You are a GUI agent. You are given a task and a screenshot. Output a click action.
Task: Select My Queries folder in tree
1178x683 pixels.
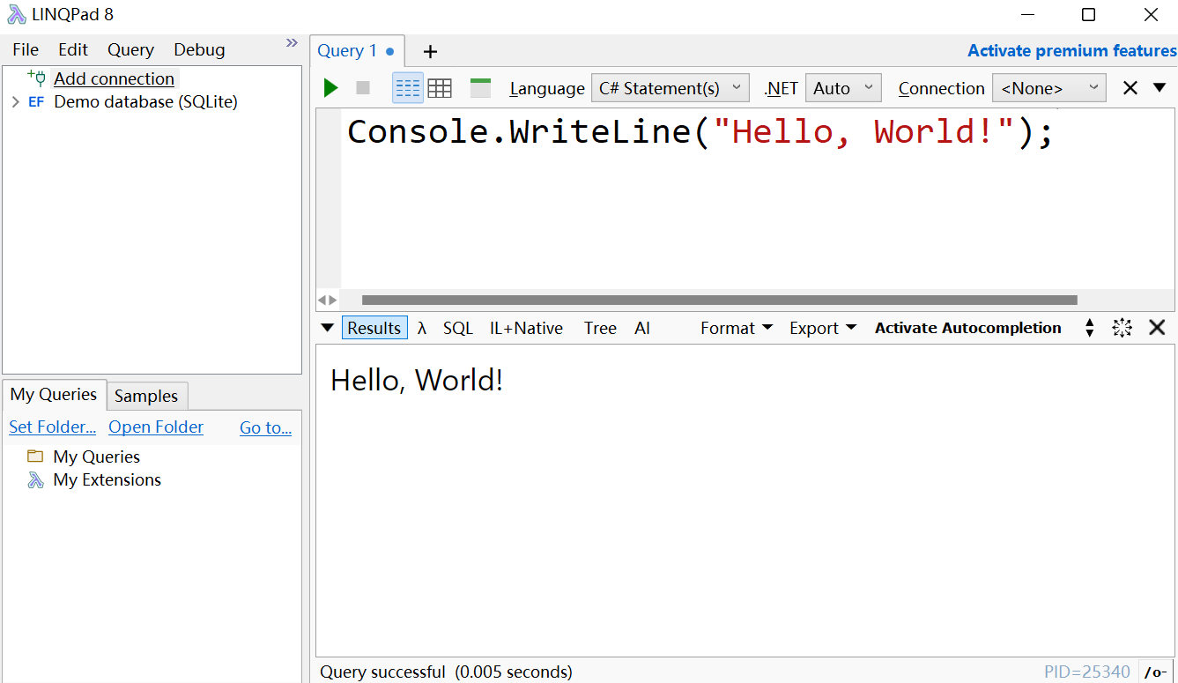tap(96, 457)
